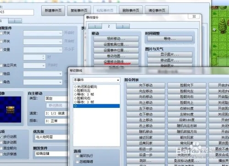Select the highlighted empty route row
This screenshot has height=166, width=229.
click(x=97, y=106)
